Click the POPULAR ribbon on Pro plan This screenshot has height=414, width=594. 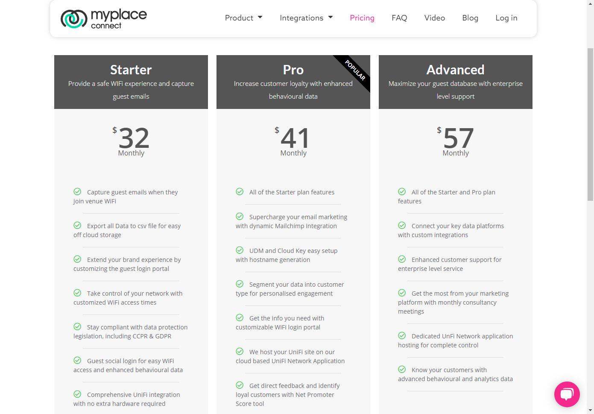point(355,70)
